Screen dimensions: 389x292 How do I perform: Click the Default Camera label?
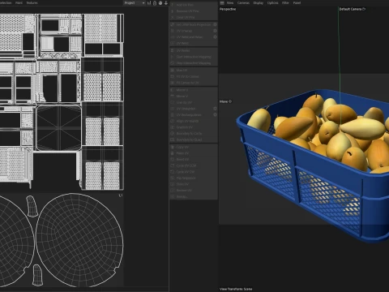pyautogui.click(x=350, y=9)
